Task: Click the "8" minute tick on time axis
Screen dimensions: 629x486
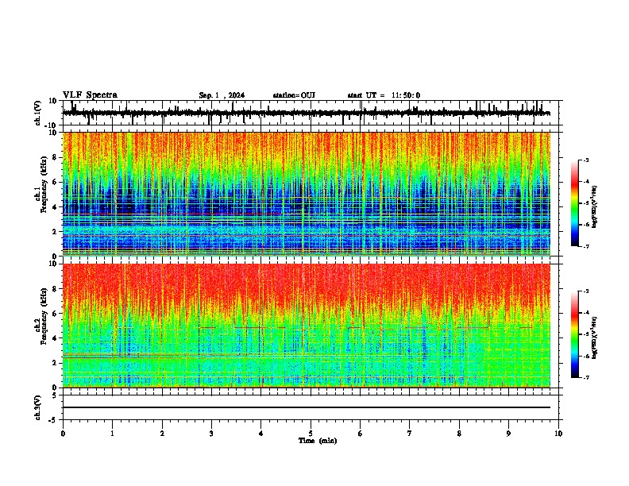Action: point(459,434)
